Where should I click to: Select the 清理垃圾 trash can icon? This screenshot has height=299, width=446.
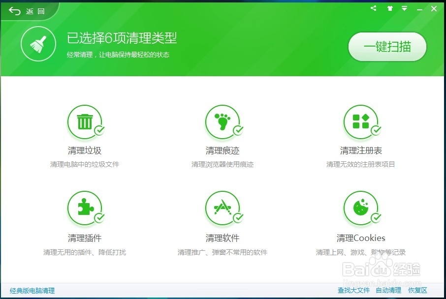(85, 121)
